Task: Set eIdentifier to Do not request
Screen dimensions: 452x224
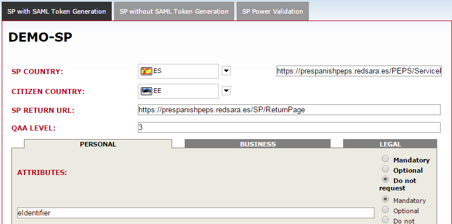Action: (x=385, y=220)
